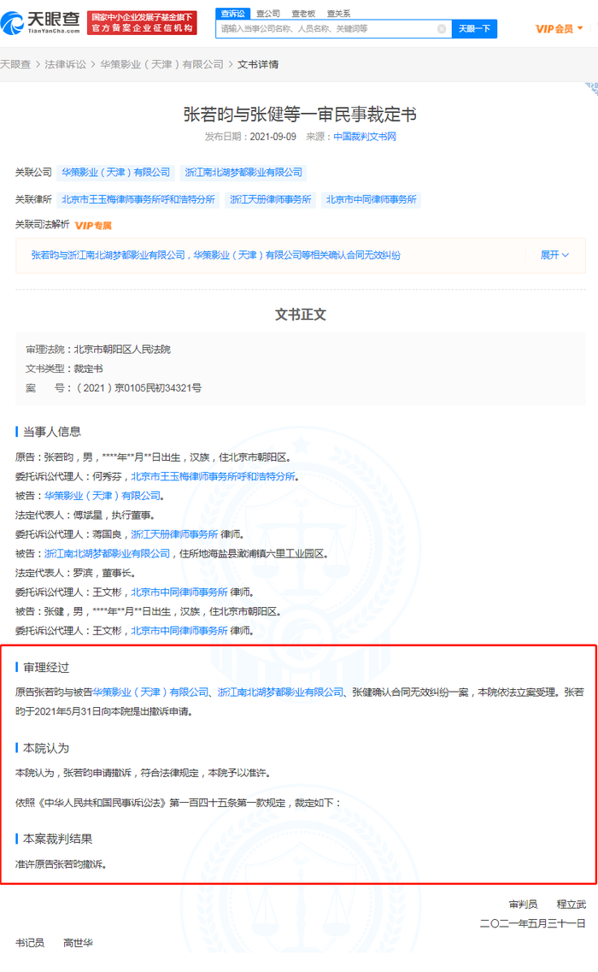This screenshot has width=598, height=972.
Task: Go to 天眼查 breadcrumb home
Action: 15,64
